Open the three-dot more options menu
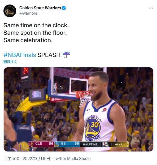The width and height of the screenshot is (157, 165). click(151, 8)
